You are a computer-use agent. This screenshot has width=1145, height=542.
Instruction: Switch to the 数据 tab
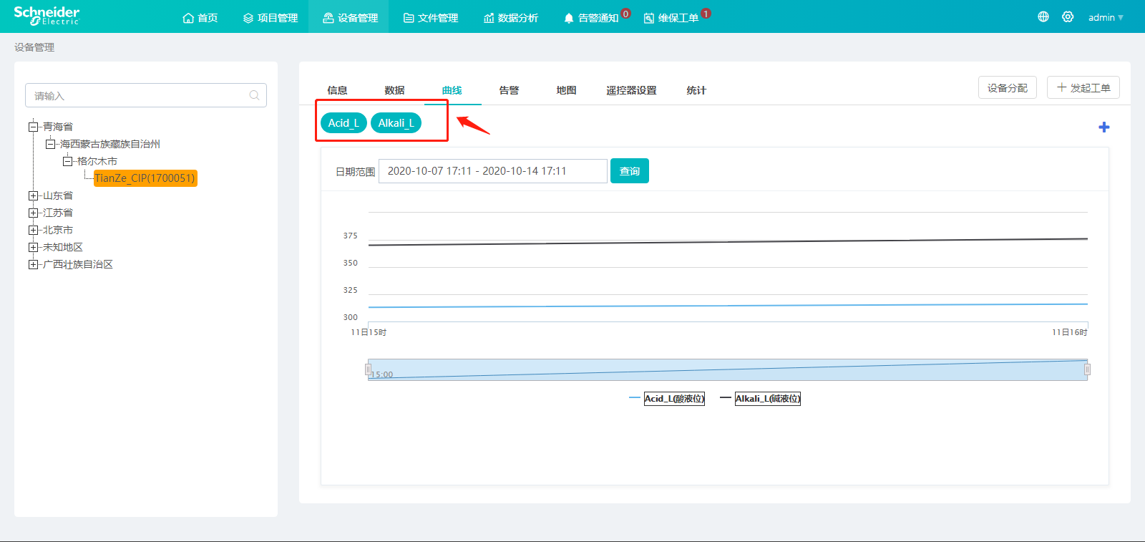394,90
